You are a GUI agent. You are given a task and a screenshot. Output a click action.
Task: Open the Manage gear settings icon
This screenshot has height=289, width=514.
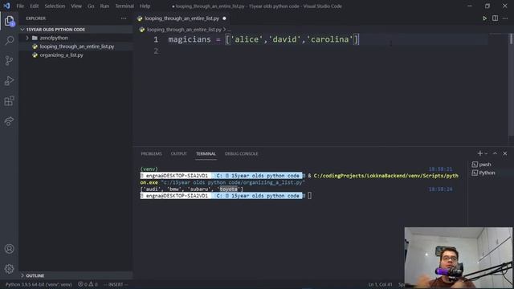coord(9,269)
